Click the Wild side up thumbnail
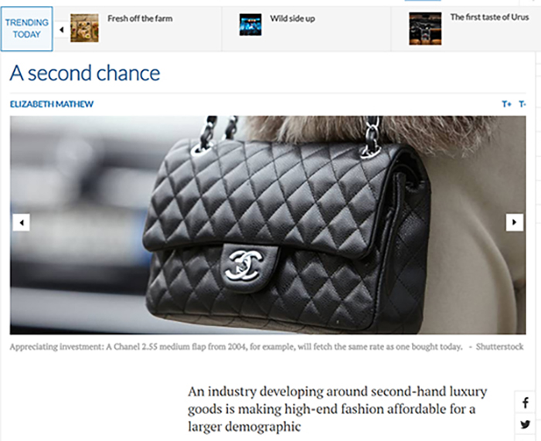 pos(250,25)
